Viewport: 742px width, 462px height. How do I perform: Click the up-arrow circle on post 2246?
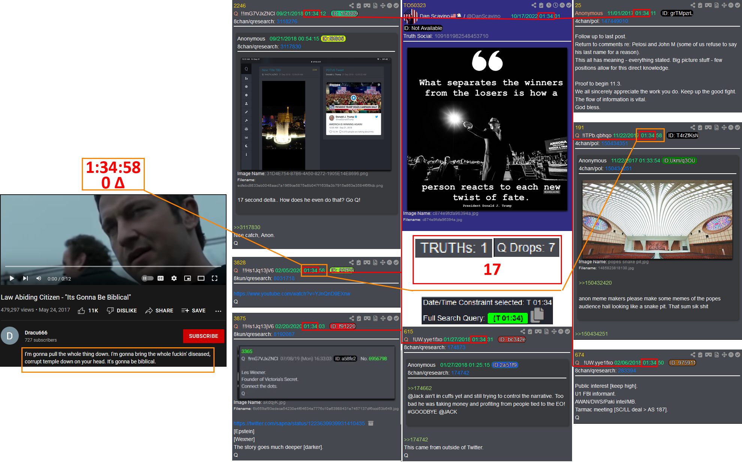tap(389, 6)
